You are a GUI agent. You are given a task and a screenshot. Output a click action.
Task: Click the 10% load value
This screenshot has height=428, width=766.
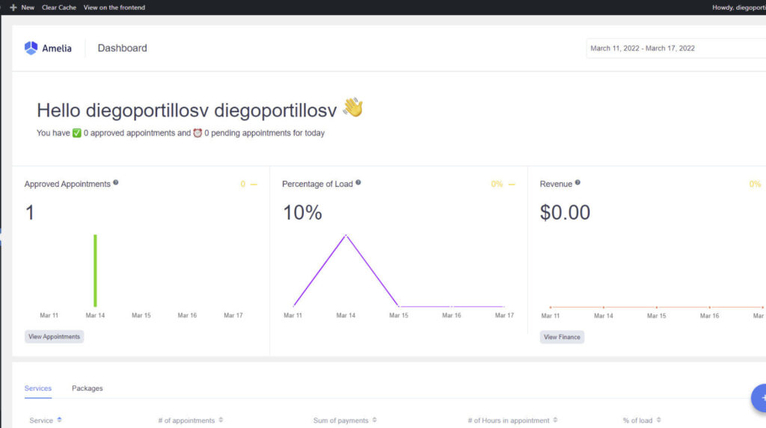(x=302, y=213)
